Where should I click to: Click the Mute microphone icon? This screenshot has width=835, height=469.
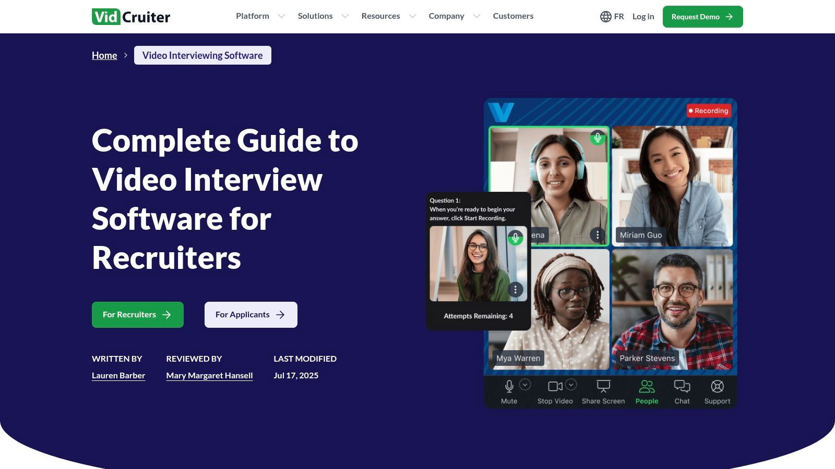(x=509, y=386)
